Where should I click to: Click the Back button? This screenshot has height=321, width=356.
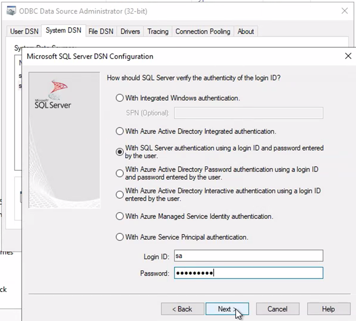(182, 309)
